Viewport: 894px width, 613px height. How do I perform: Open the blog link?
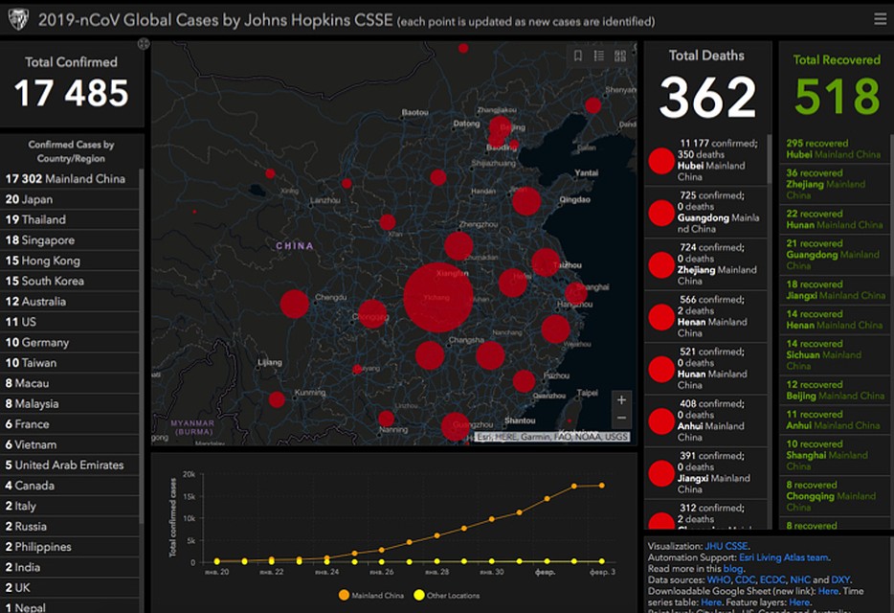(732, 569)
